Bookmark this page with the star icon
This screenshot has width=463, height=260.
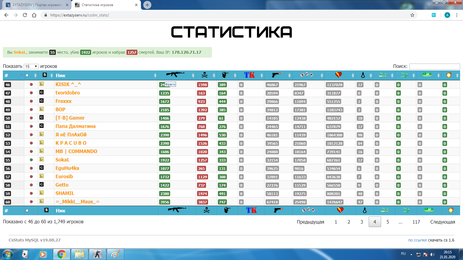click(412, 15)
